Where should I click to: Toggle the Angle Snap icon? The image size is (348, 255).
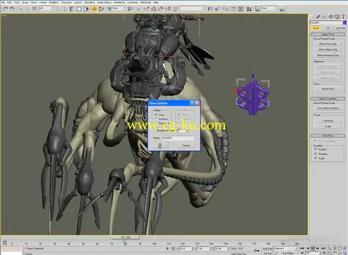[x=154, y=9]
